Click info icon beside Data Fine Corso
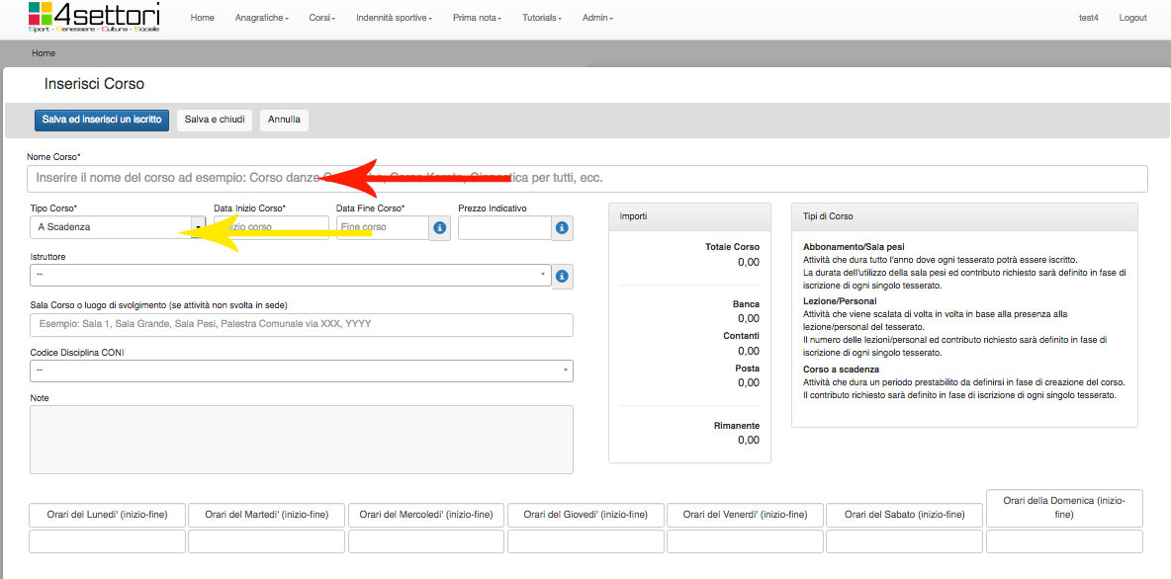 440,228
